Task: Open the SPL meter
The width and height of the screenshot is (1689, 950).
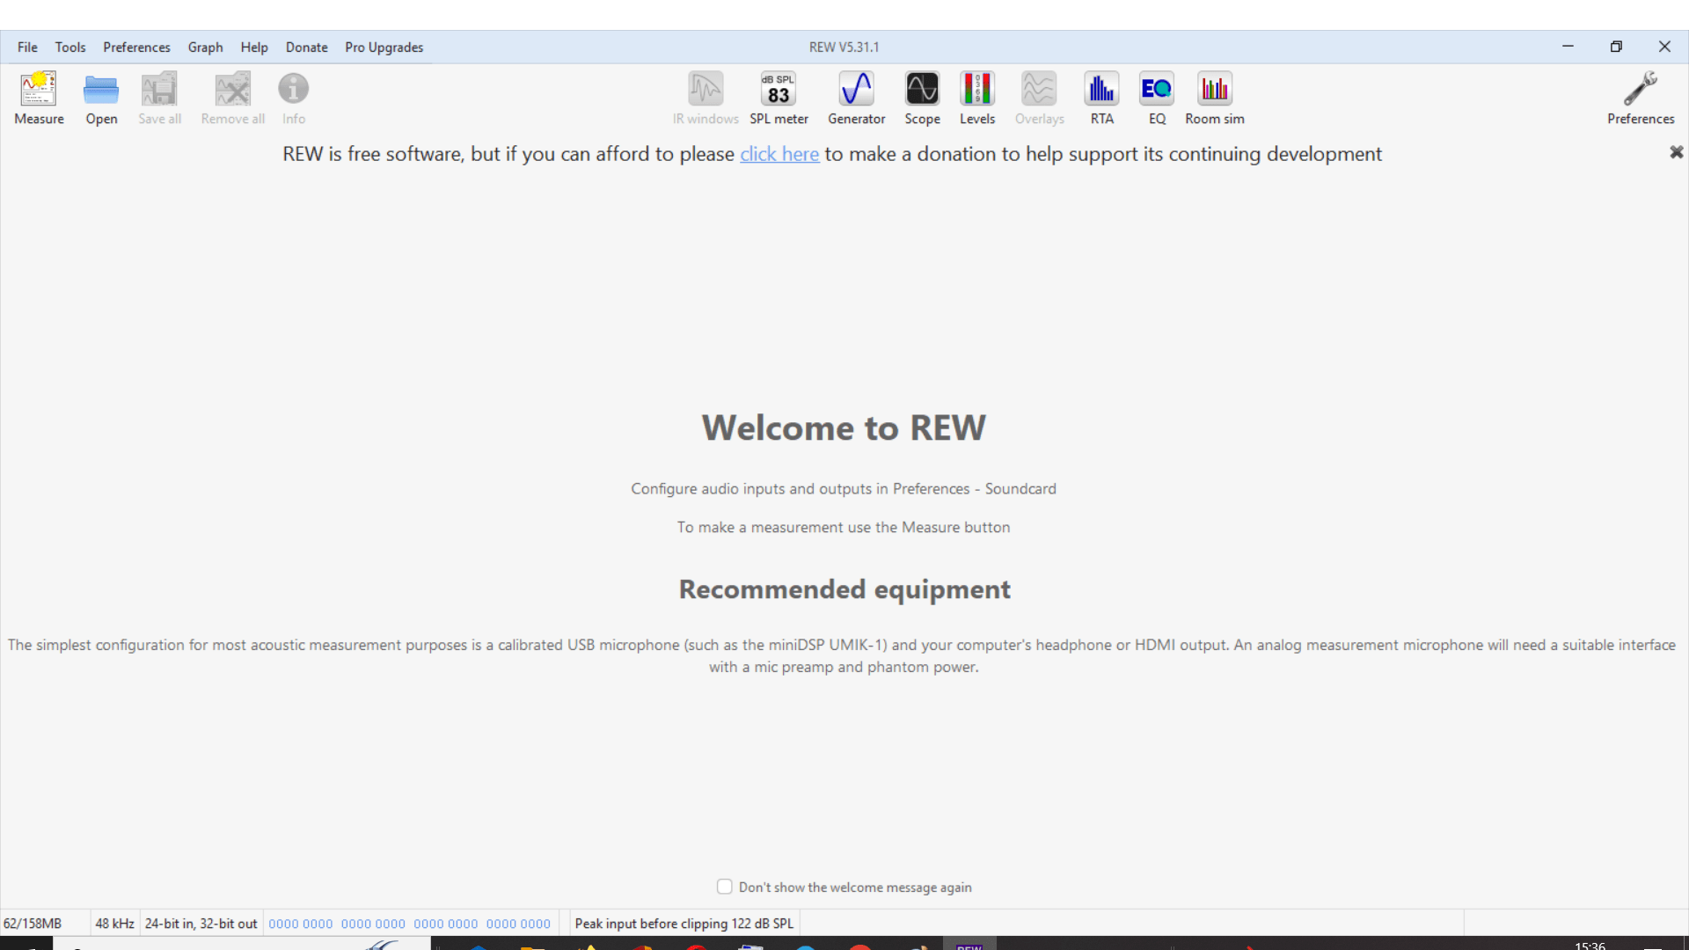Action: (779, 99)
